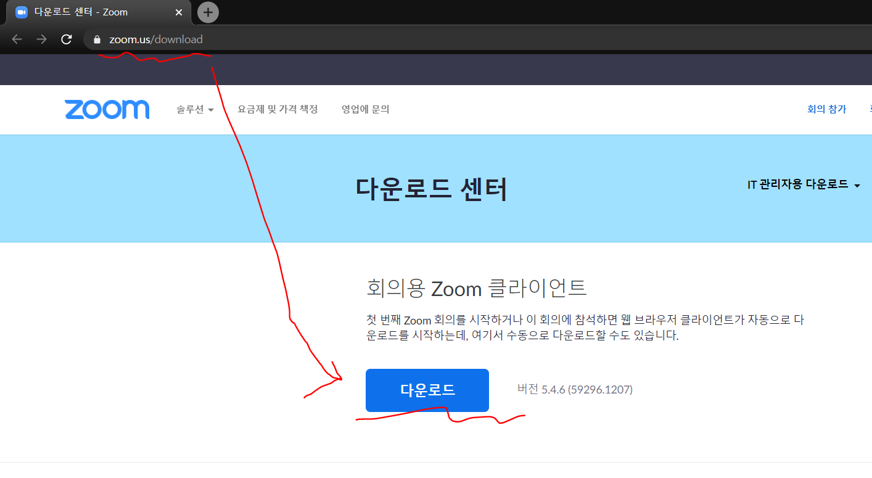Click the lock icon in the address bar

point(96,39)
